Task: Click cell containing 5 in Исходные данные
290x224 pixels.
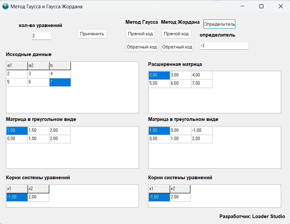Action: 17,82
